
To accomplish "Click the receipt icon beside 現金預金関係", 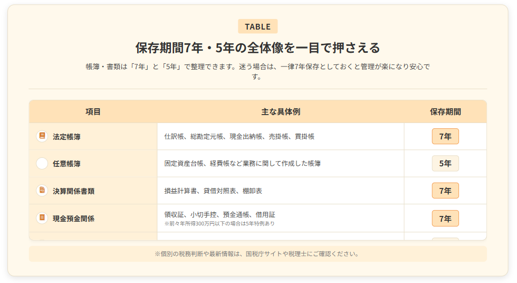I will tap(42, 218).
